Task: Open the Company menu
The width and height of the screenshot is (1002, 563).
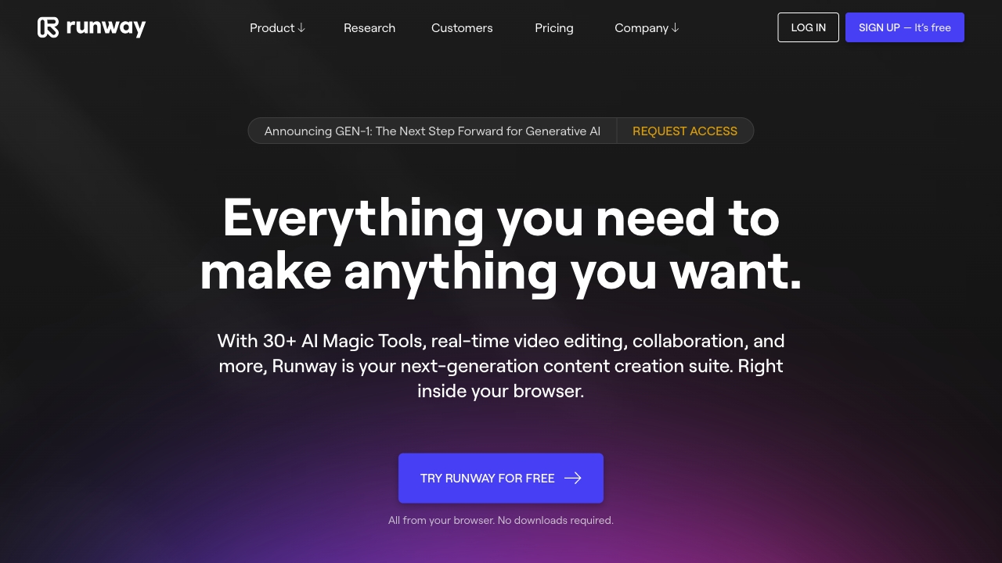Action: [x=641, y=28]
